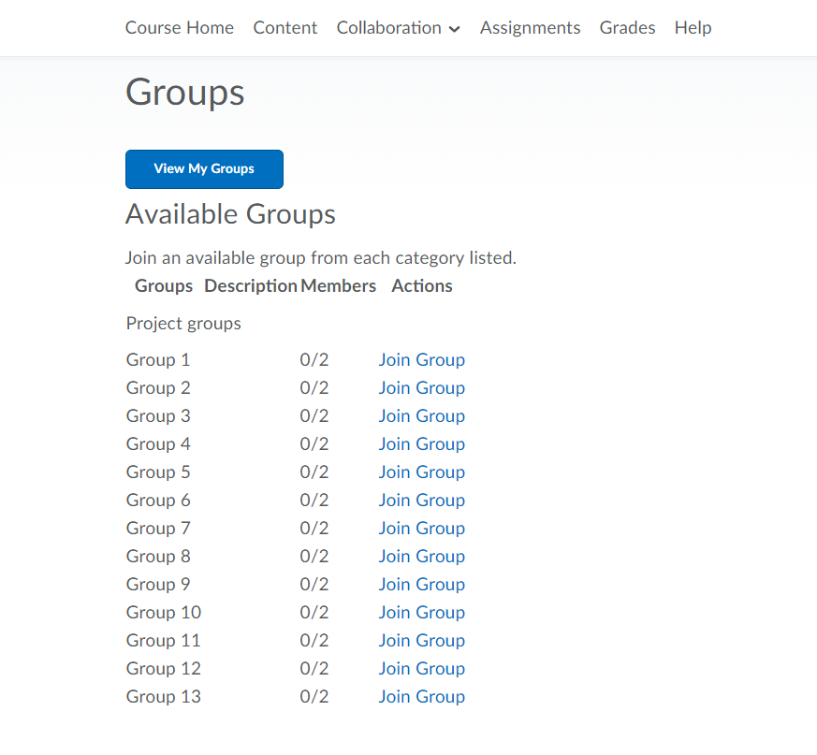Join Group 5
817x755 pixels.
(421, 472)
